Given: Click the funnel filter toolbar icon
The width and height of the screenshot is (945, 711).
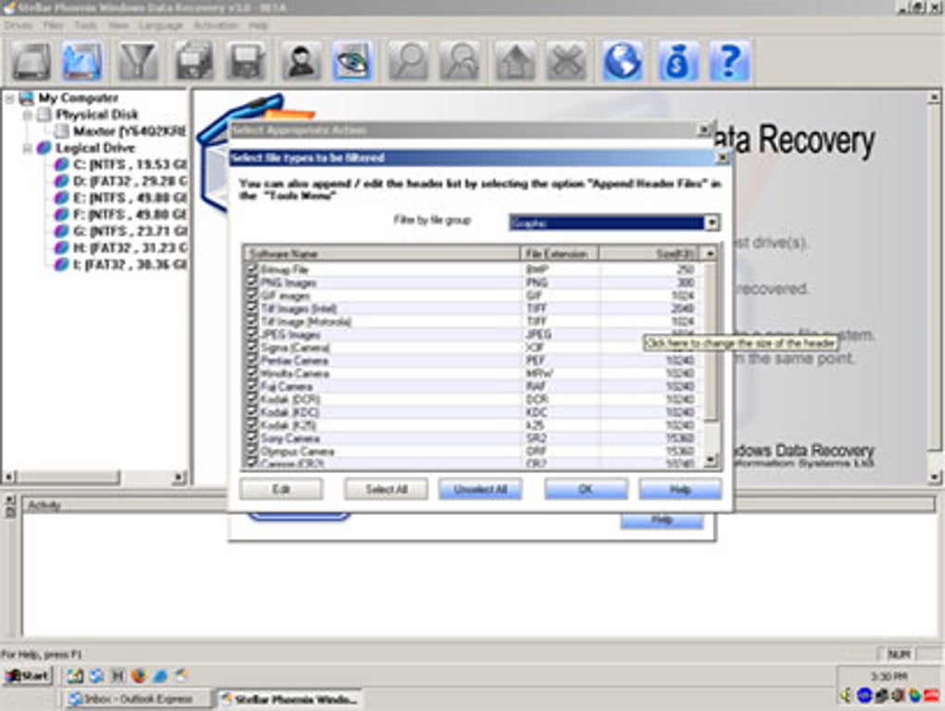Looking at the screenshot, I should [138, 61].
